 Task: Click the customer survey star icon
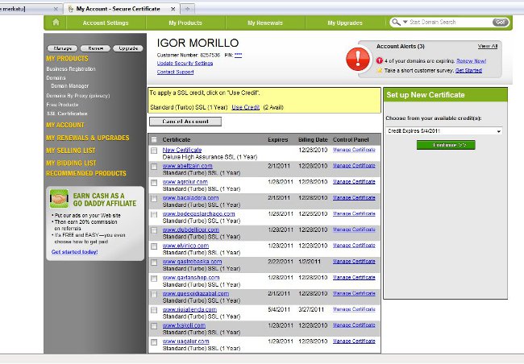tap(381, 71)
